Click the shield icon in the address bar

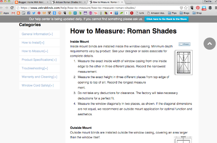pos(181,8)
